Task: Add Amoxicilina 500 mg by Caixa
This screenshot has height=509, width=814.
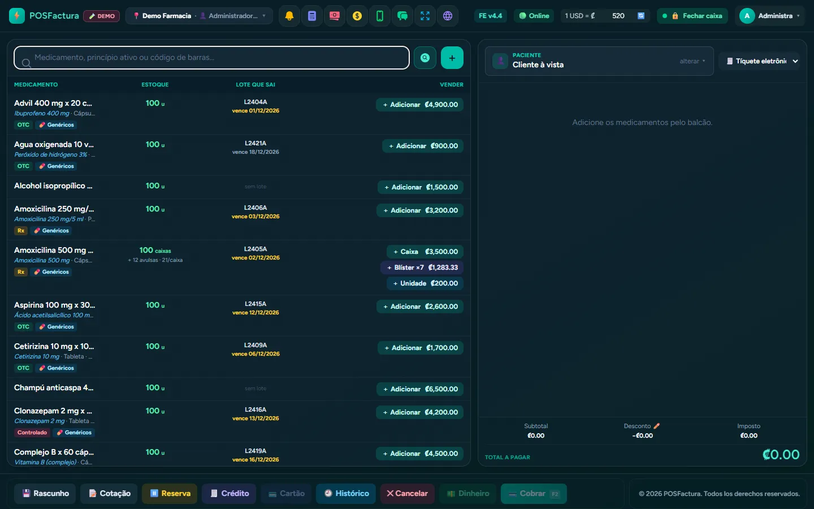Action: [425, 252]
